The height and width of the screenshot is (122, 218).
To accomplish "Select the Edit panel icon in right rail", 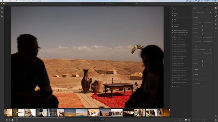I will click(x=216, y=8).
